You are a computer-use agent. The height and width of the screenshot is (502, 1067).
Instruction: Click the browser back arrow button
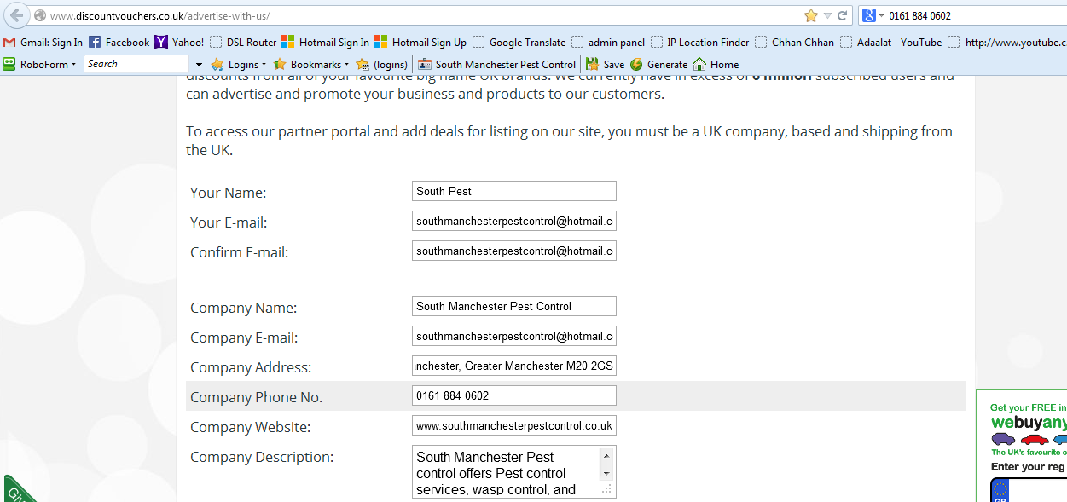(x=16, y=15)
